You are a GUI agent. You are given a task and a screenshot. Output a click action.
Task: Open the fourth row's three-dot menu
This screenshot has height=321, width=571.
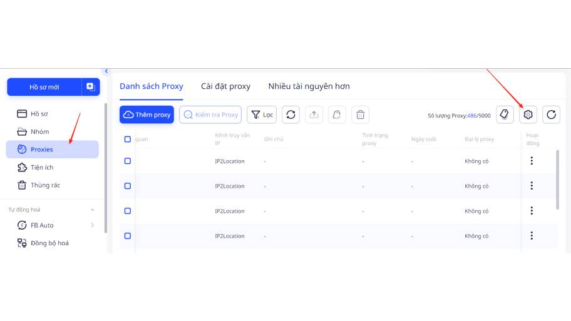[x=532, y=235]
